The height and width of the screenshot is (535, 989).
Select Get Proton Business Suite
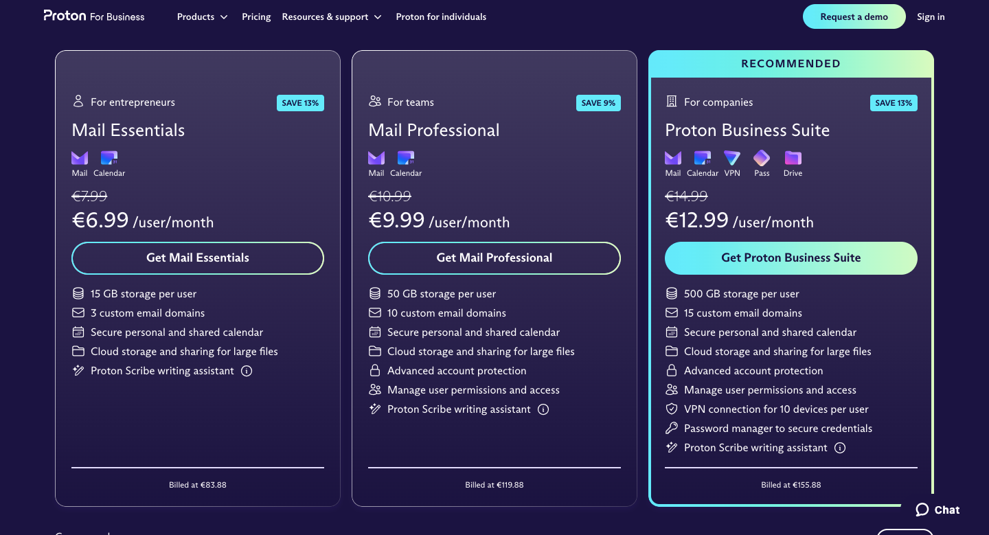tap(791, 258)
